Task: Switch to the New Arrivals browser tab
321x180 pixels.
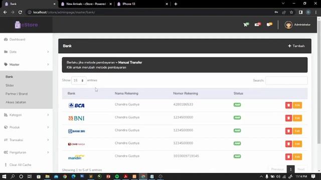Action: point(86,4)
